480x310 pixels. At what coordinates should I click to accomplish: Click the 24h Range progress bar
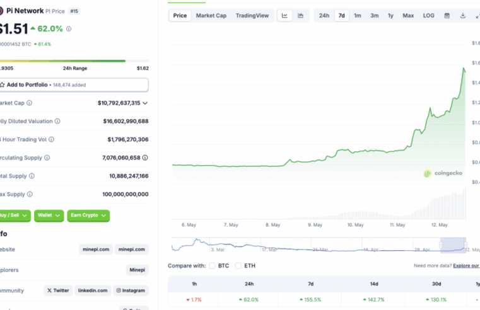pos(74,61)
